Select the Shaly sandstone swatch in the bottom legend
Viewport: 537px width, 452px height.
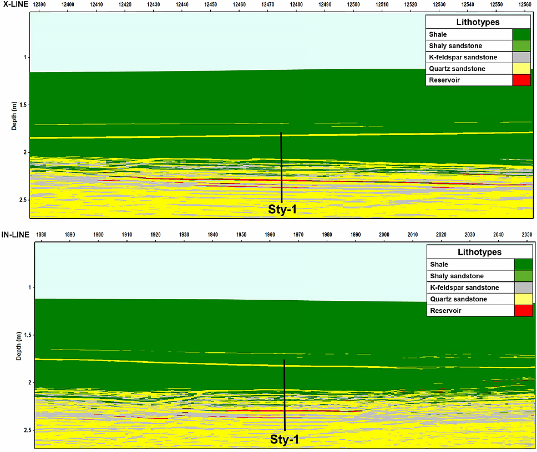click(x=523, y=276)
